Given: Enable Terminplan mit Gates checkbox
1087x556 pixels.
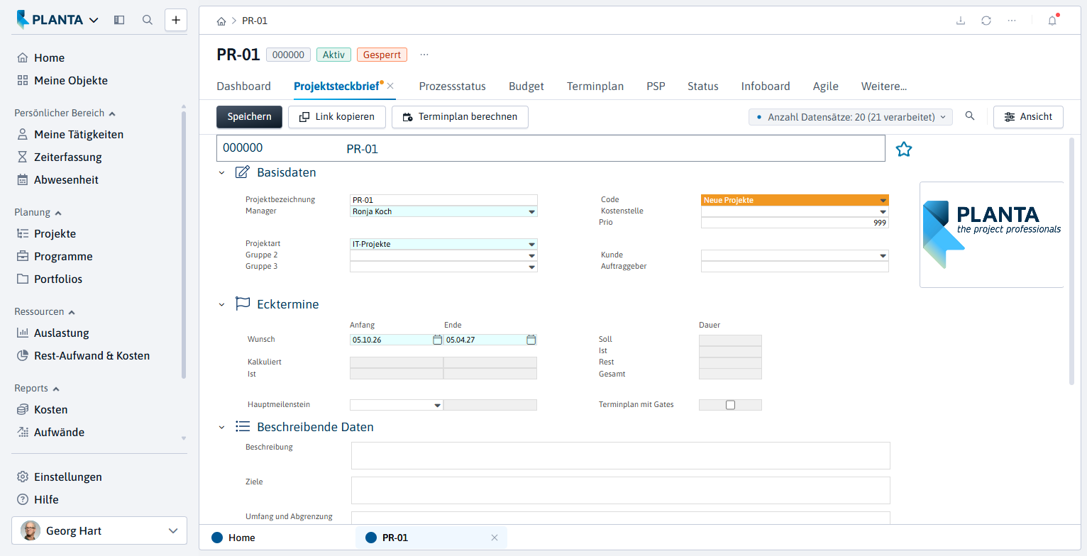Looking at the screenshot, I should pyautogui.click(x=730, y=405).
